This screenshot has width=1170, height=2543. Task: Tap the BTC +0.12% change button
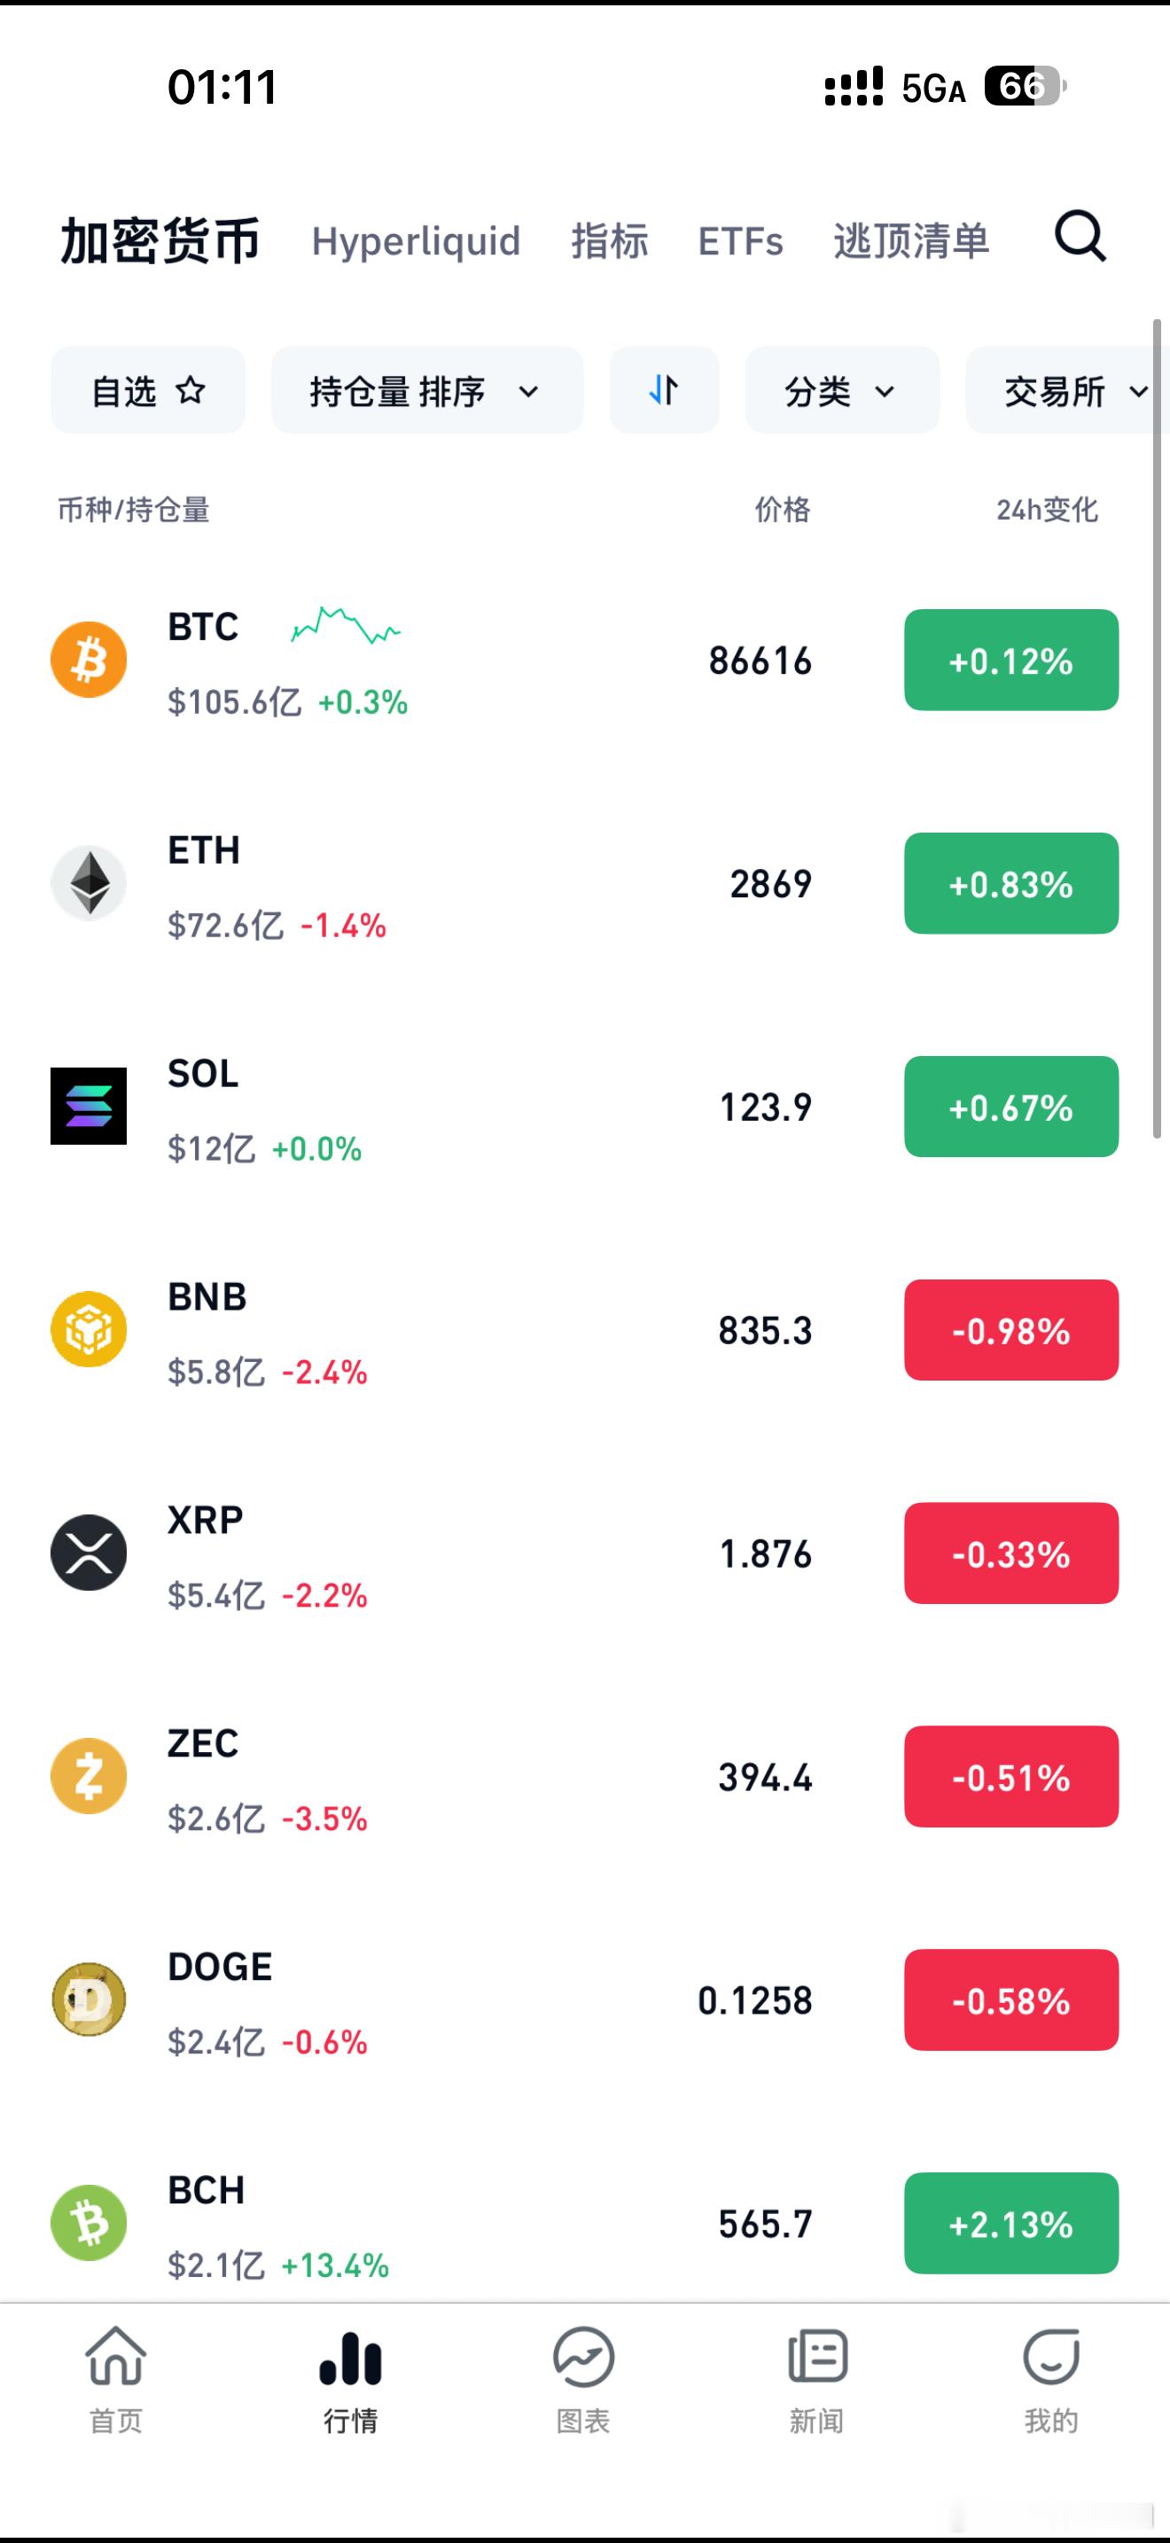pos(1011,661)
